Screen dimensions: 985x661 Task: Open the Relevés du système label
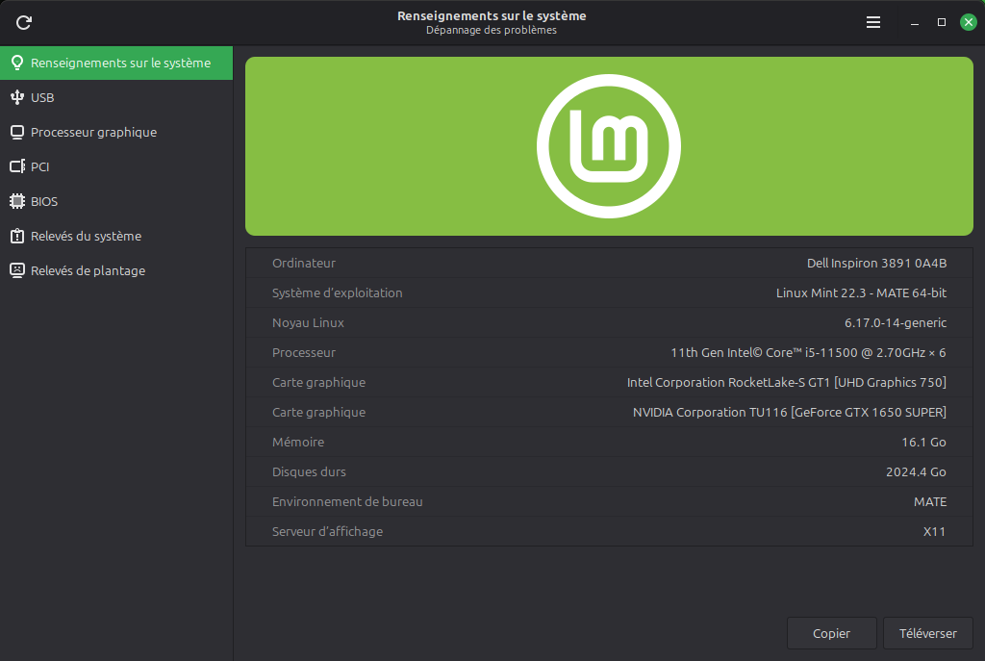coord(86,237)
